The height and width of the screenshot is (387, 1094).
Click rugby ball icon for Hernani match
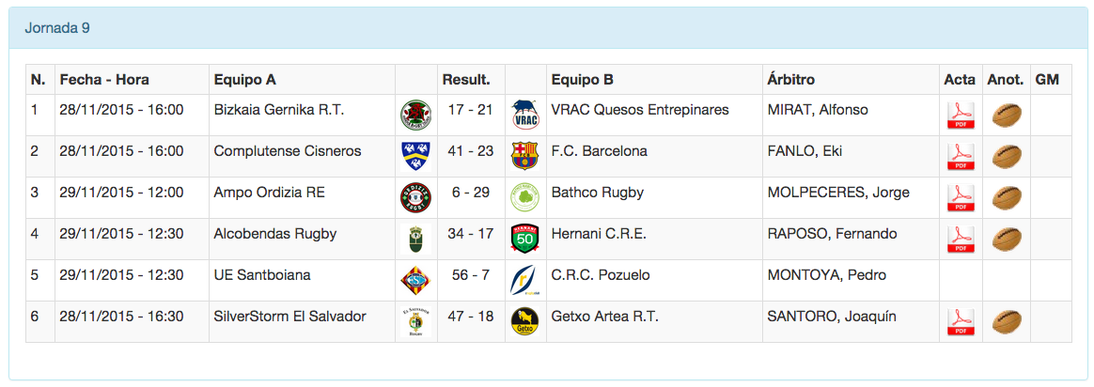[1007, 240]
